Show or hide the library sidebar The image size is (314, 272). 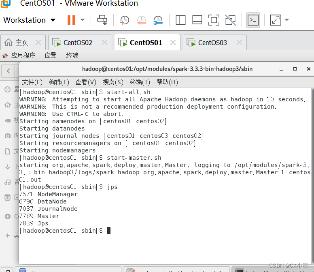[180, 20]
